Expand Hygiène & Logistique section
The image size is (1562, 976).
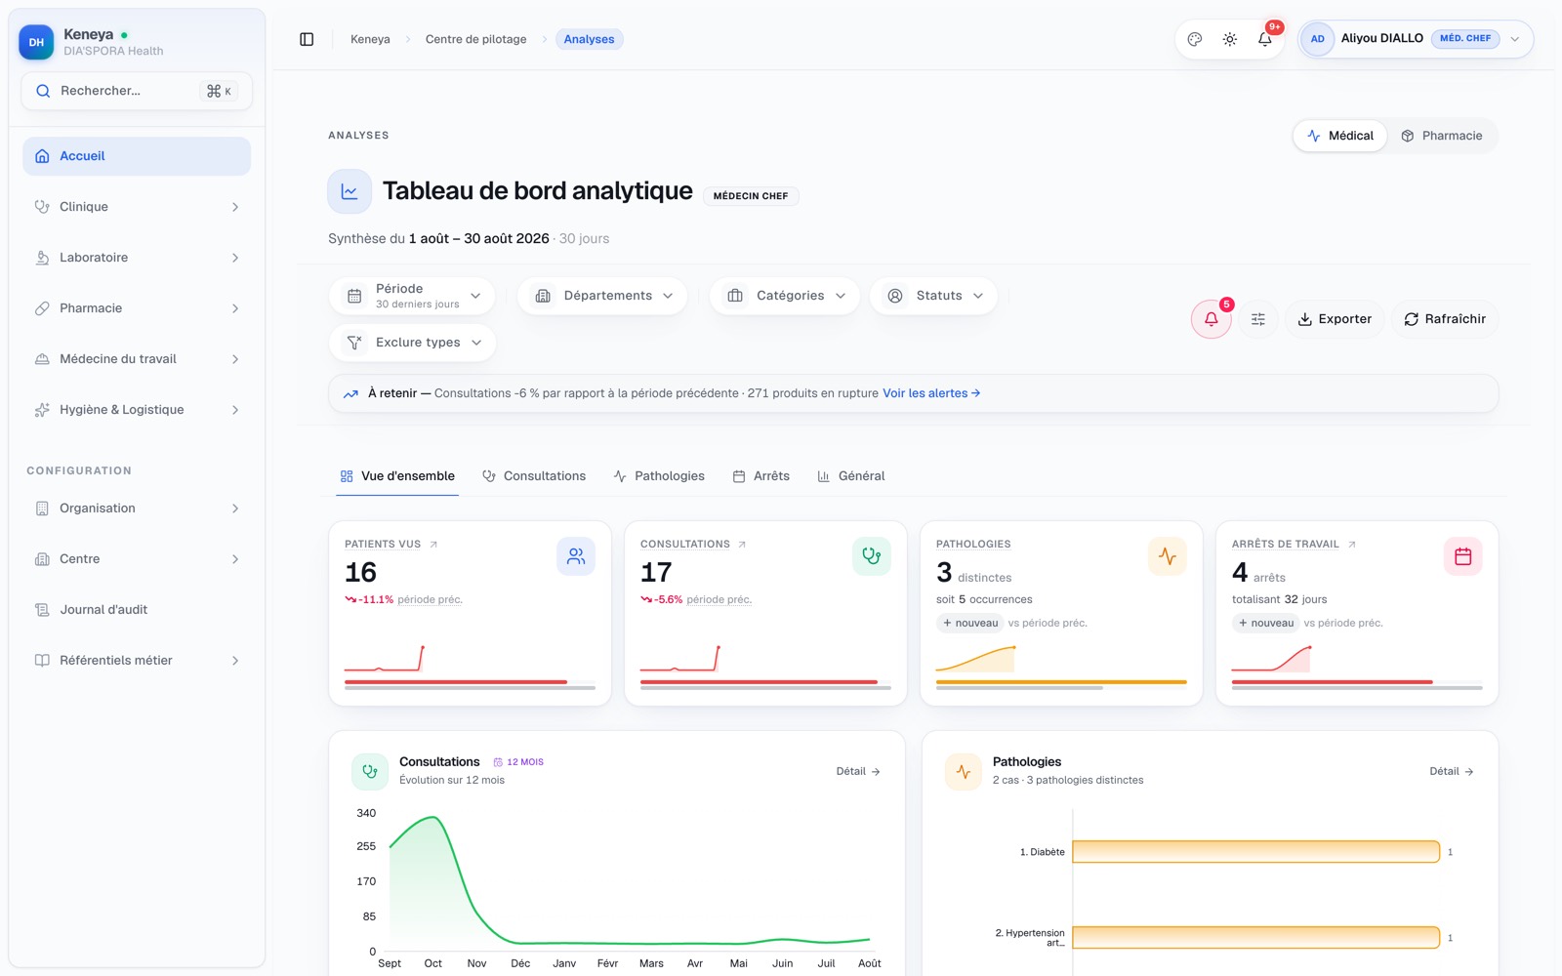tap(137, 410)
